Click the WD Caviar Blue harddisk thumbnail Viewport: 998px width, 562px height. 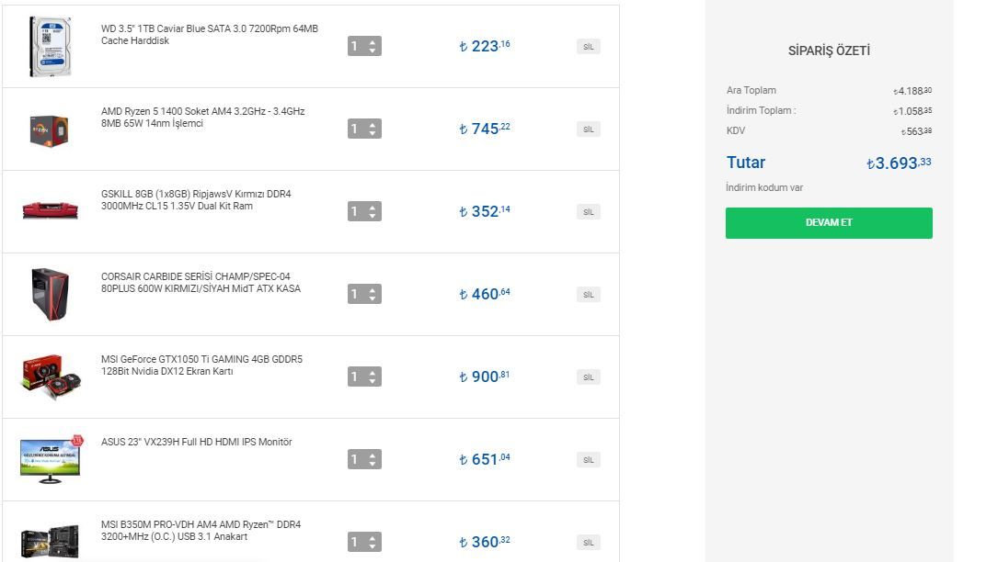pyautogui.click(x=51, y=46)
